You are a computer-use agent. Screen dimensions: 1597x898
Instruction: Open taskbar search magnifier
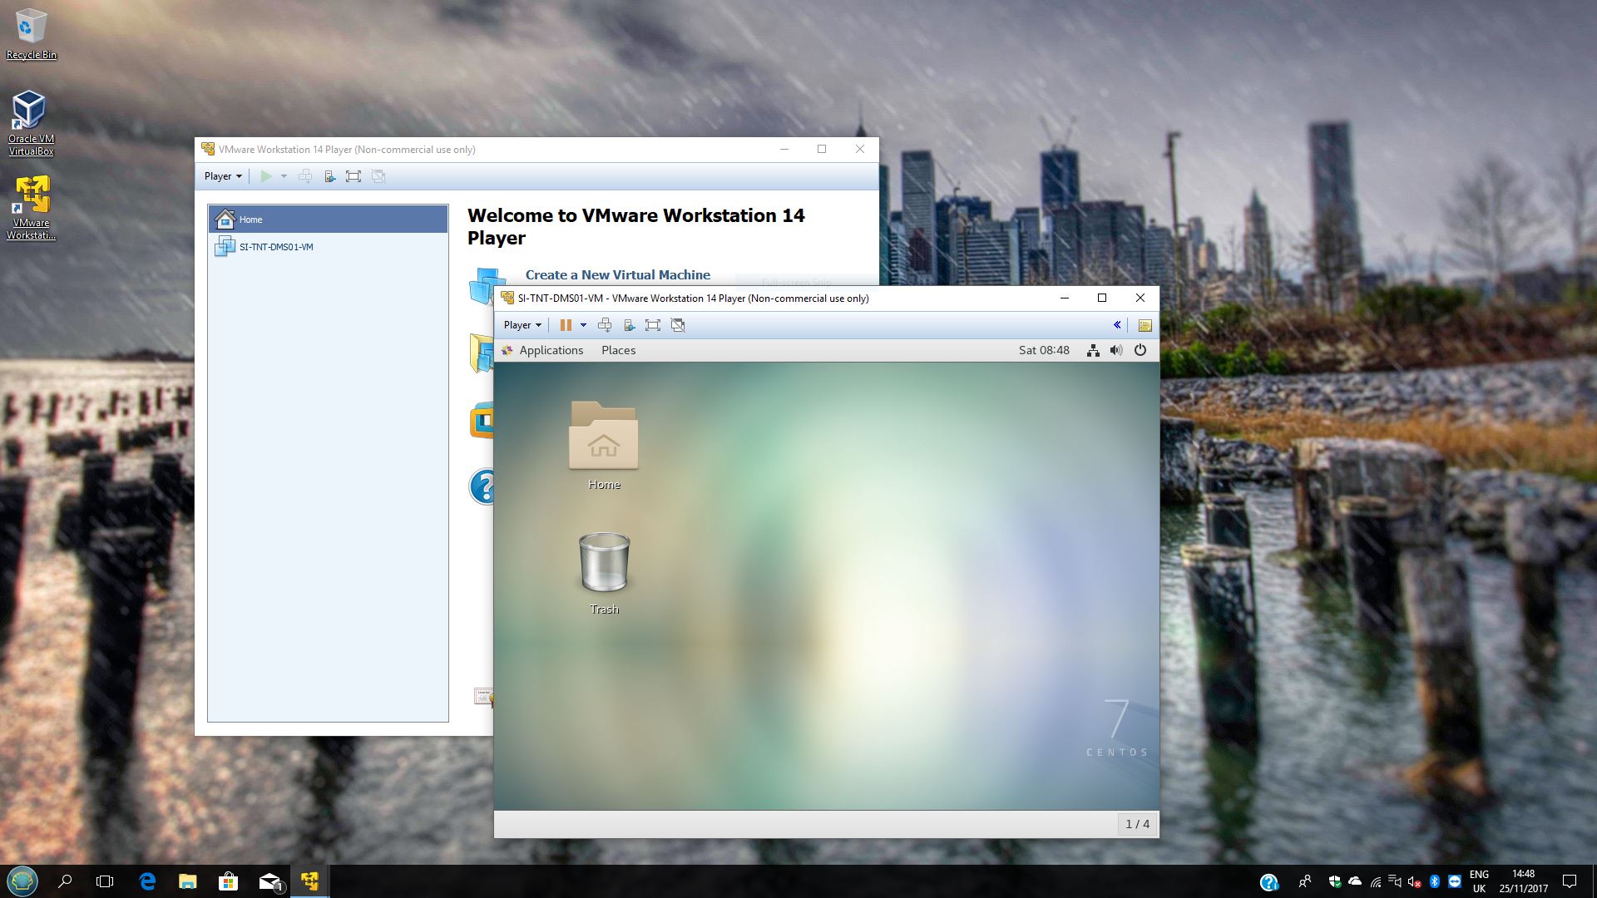pyautogui.click(x=65, y=881)
